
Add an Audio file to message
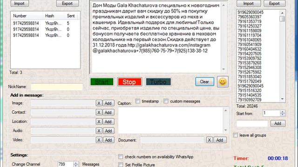point(108,131)
